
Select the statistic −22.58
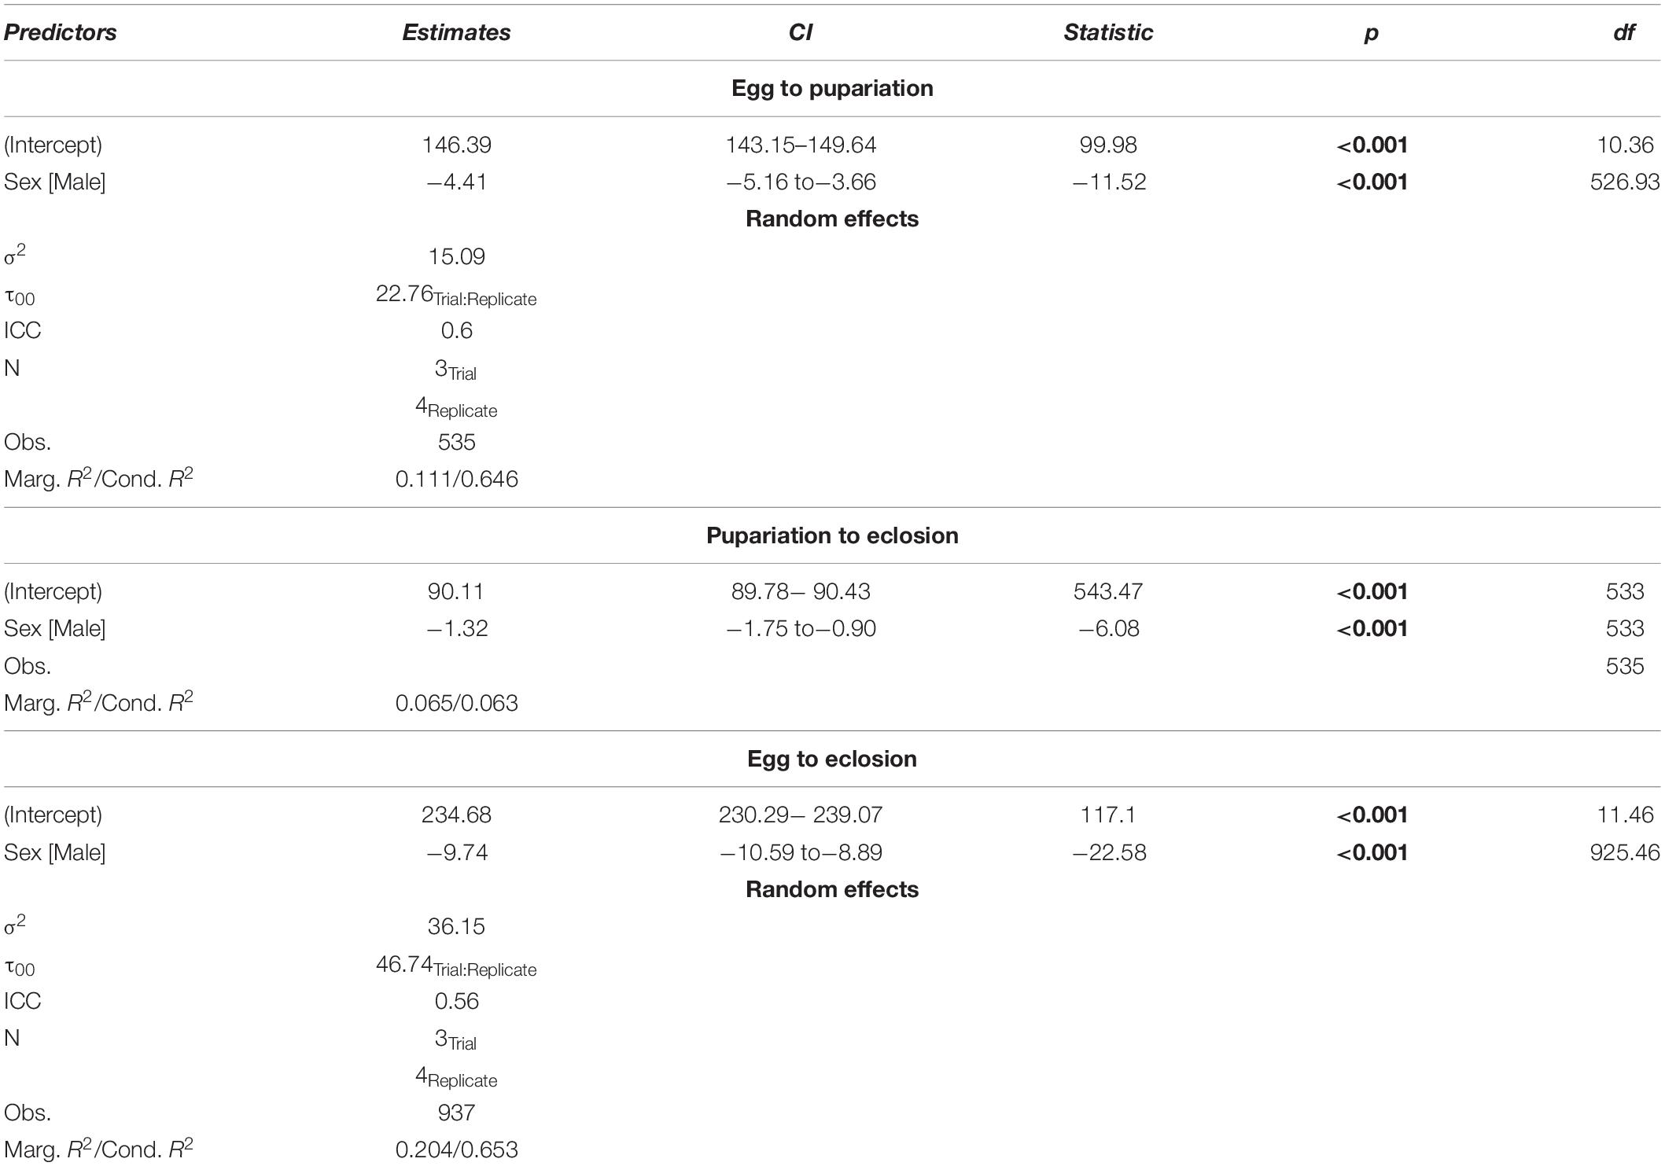[x=1109, y=852]
